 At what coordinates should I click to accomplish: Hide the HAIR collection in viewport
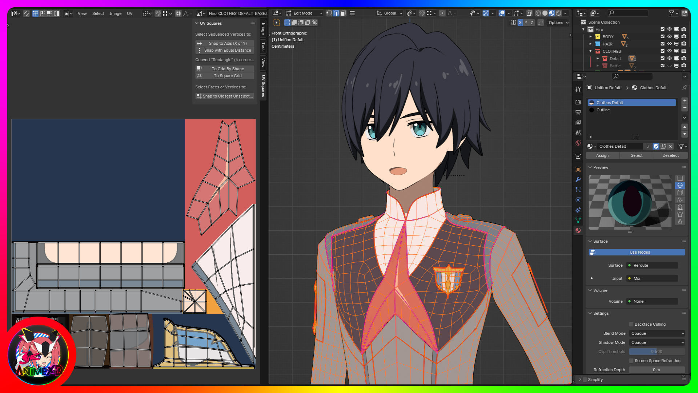pos(669,44)
